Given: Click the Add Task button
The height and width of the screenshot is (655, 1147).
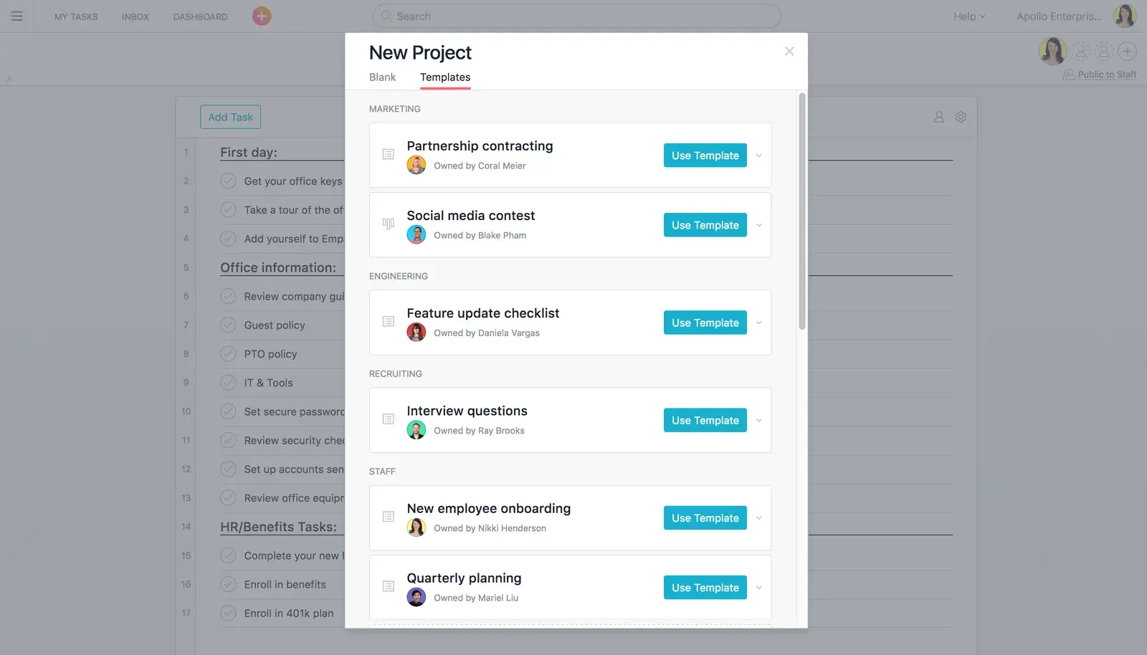Looking at the screenshot, I should tap(230, 117).
